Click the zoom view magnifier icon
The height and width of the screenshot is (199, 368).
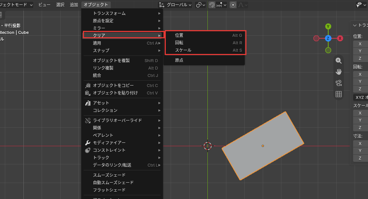click(x=338, y=61)
